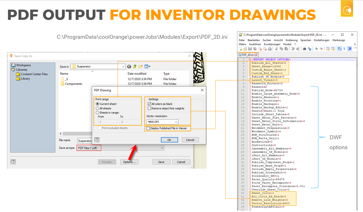
Task: Select All sheets radio button
Action: [98, 108]
